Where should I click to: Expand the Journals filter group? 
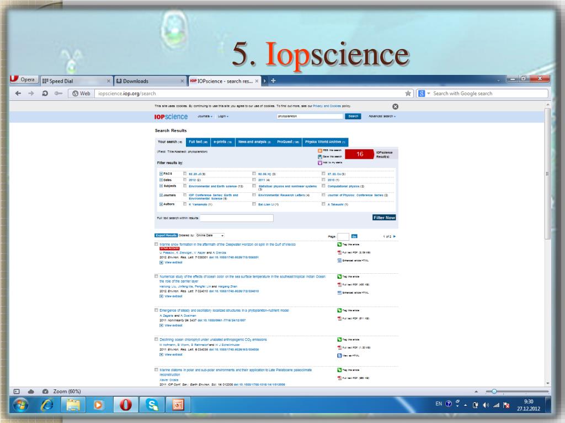point(161,196)
